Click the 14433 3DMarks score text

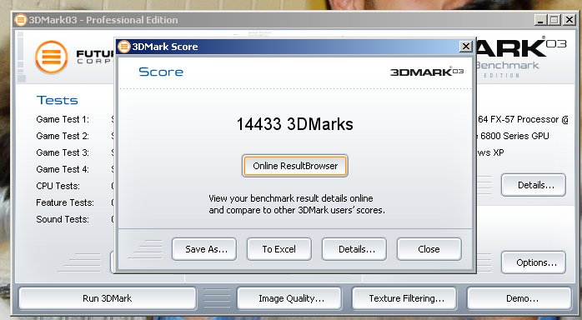tap(294, 124)
